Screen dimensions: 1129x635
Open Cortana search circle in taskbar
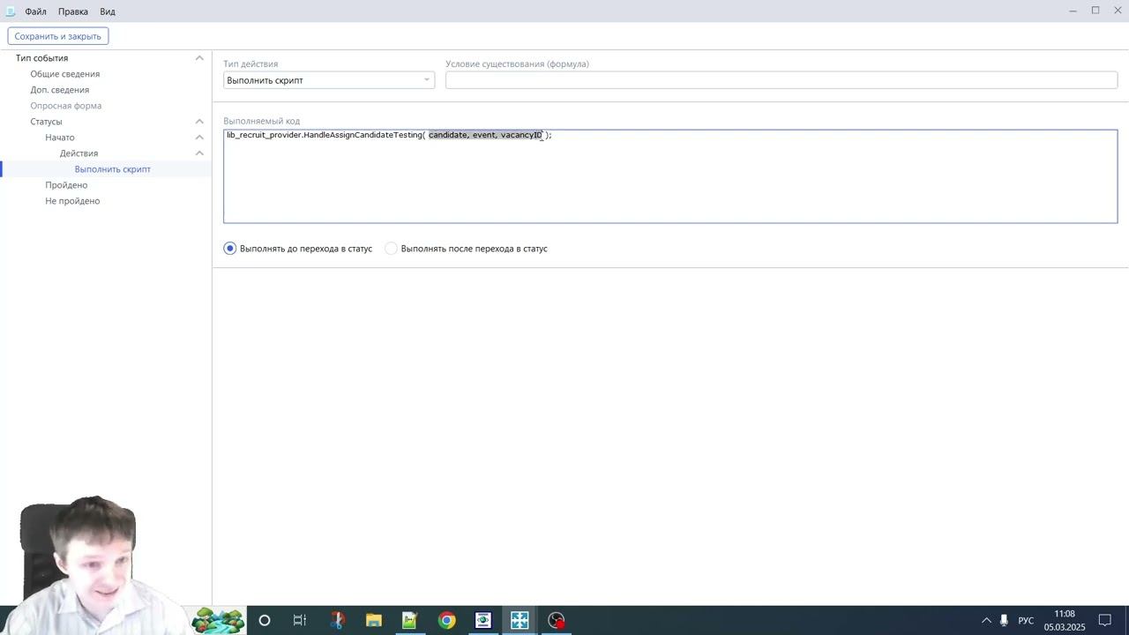(264, 621)
